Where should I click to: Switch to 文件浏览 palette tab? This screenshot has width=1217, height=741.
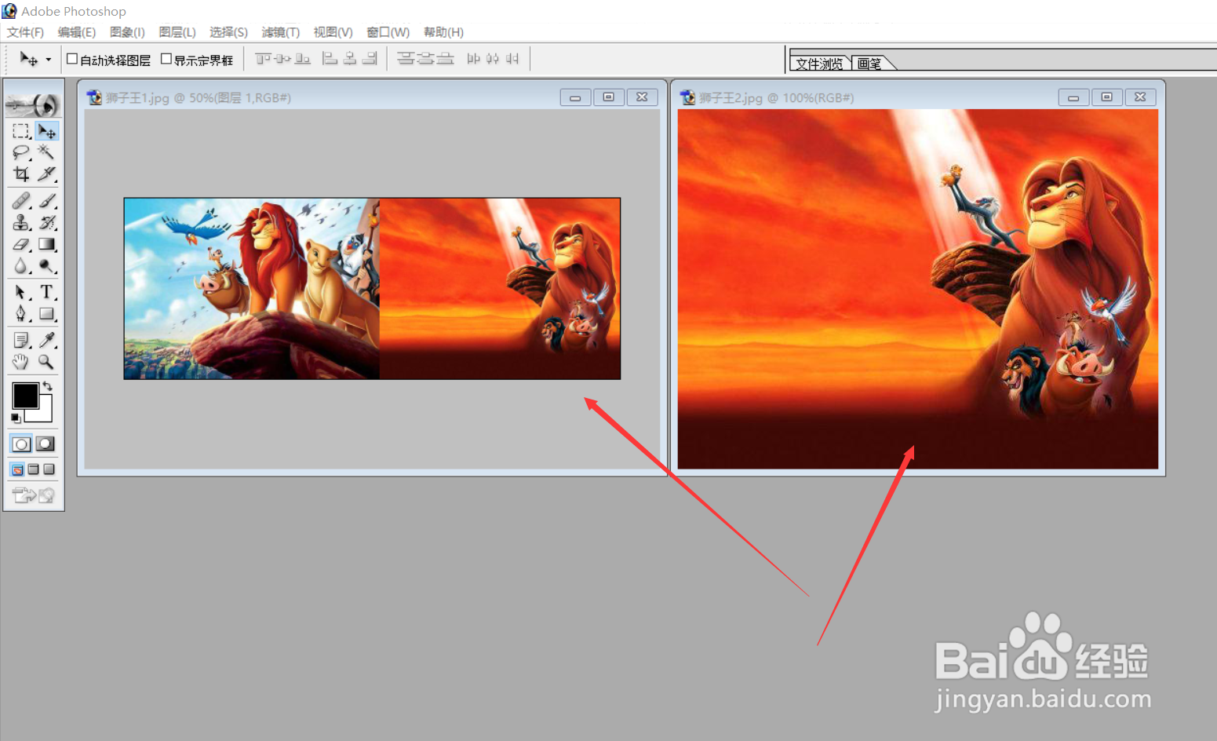click(x=819, y=64)
